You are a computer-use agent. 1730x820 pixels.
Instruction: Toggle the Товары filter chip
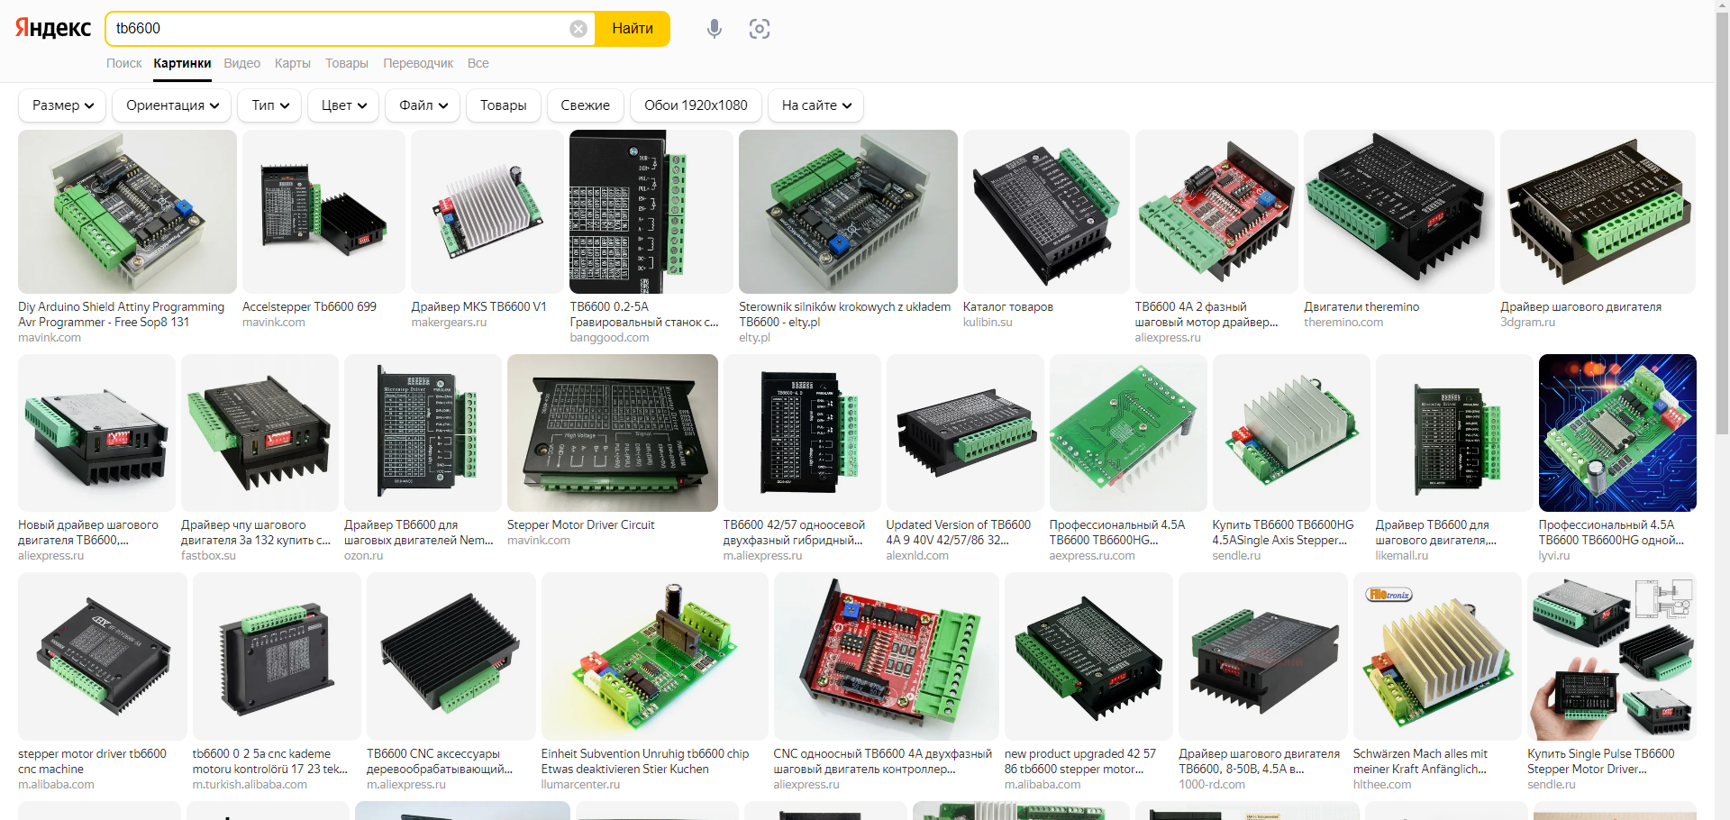[504, 105]
